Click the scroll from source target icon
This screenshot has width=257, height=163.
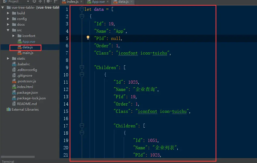34,1
